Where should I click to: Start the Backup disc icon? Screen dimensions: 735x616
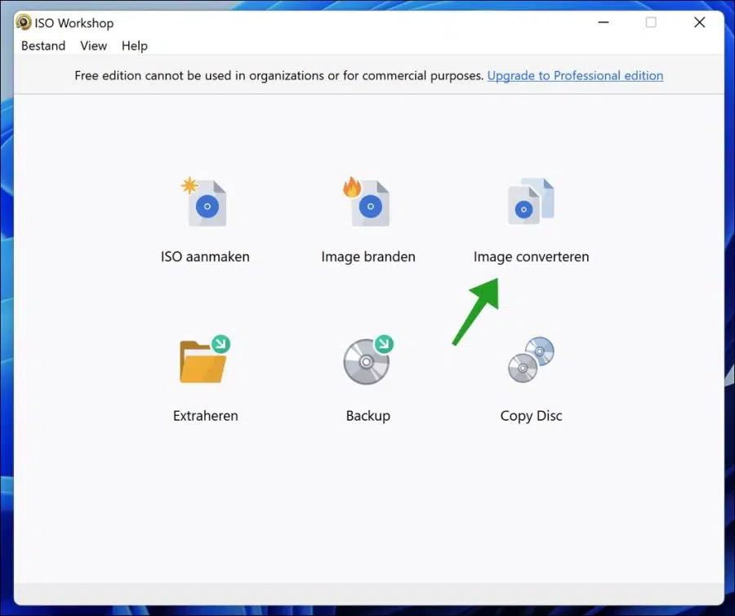pos(368,359)
